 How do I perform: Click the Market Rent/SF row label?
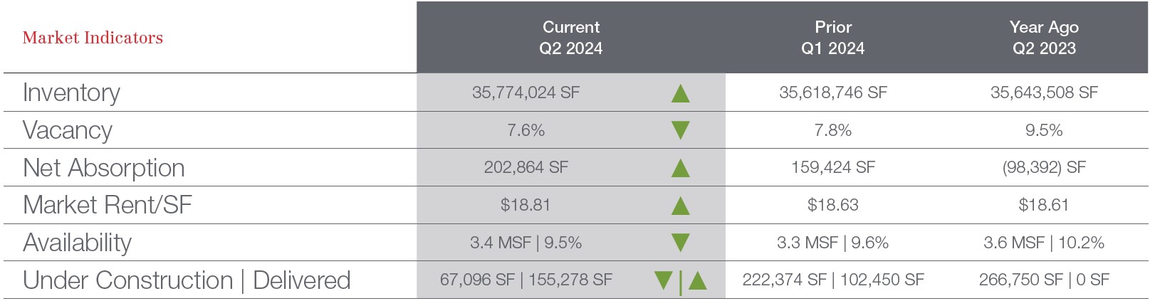[x=108, y=205]
